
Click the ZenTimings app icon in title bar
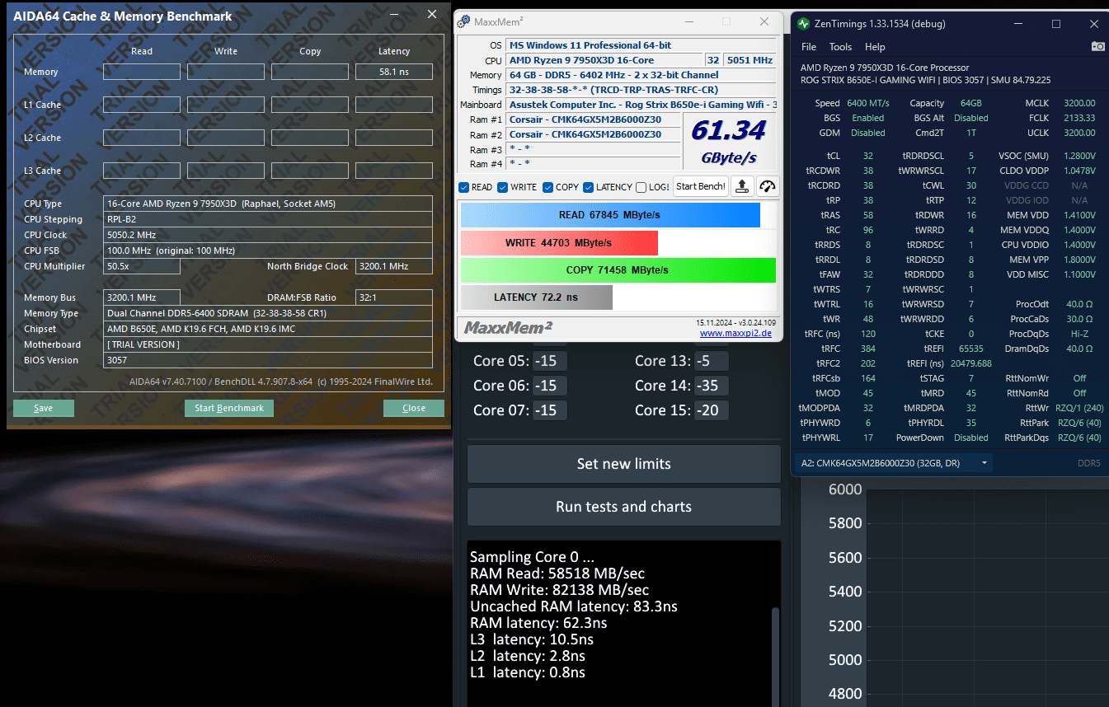click(805, 24)
